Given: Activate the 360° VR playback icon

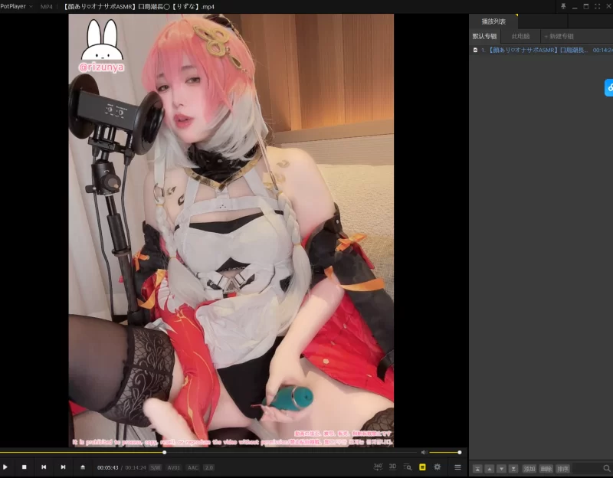Looking at the screenshot, I should click(378, 467).
